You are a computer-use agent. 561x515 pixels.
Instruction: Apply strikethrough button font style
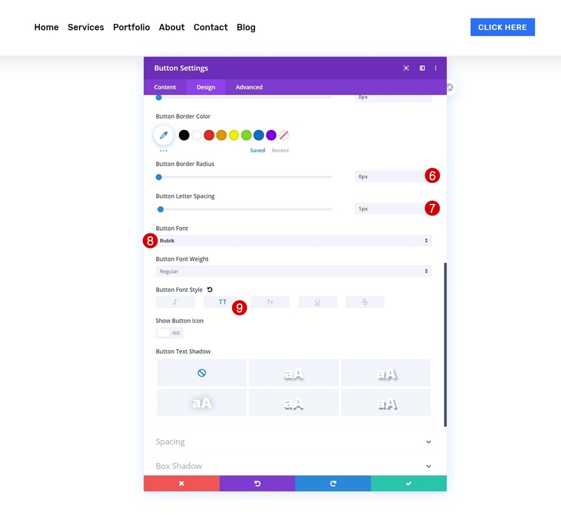365,302
